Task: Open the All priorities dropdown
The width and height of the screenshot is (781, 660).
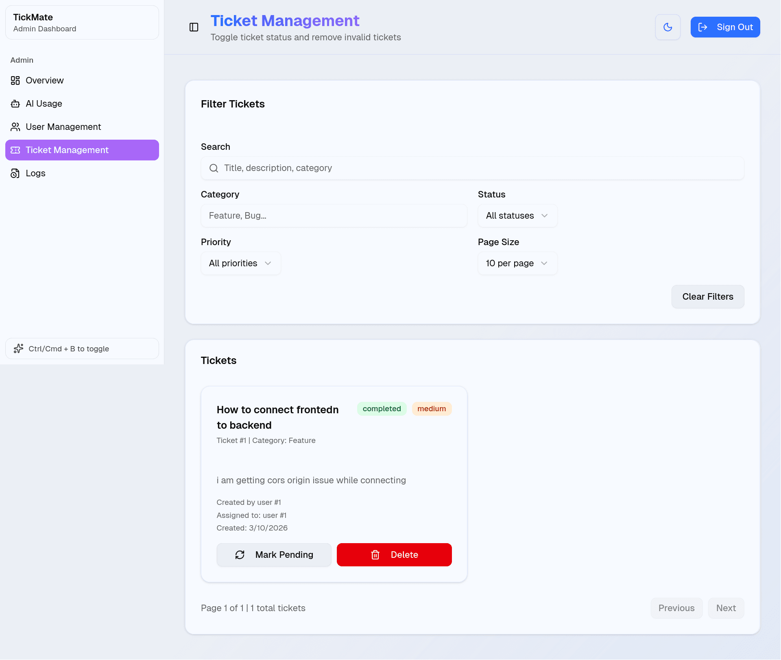Action: [240, 263]
